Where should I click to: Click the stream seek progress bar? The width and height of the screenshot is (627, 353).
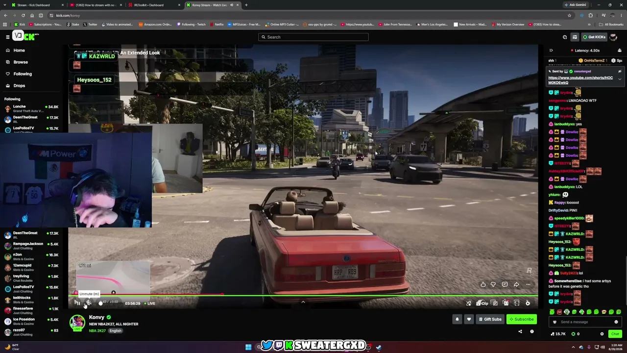[303, 295]
